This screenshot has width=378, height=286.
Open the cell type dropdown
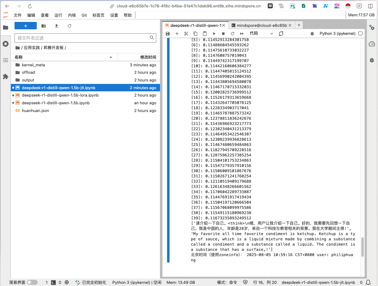pos(261,34)
